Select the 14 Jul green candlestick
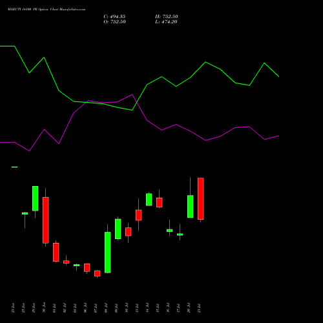Screen dimensions: 323x323 [x=149, y=200]
